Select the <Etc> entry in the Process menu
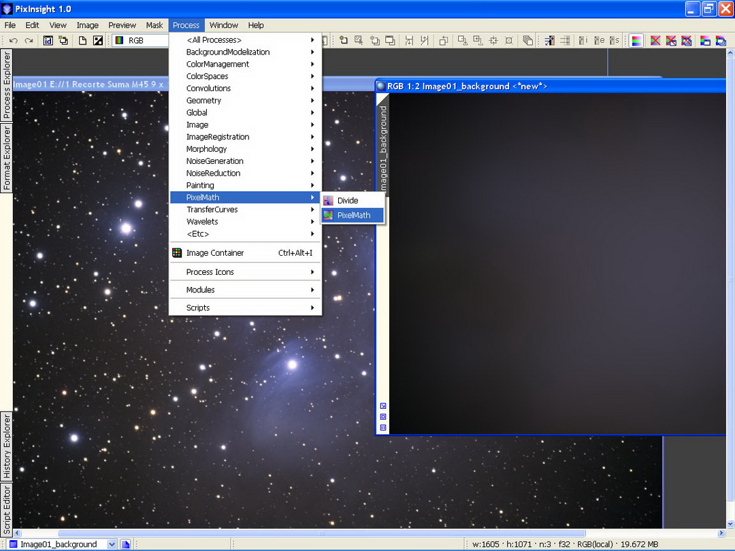The image size is (735, 551). click(246, 234)
